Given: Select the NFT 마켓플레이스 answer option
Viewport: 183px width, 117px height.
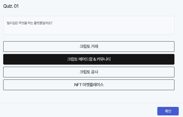Looking at the screenshot, I should click(x=89, y=85).
